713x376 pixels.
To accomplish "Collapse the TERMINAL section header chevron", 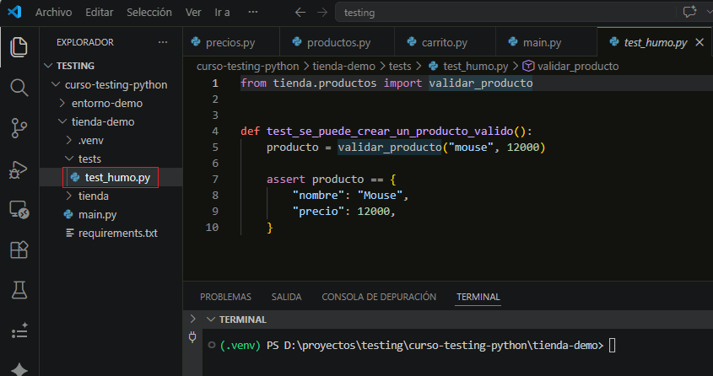I will (x=211, y=320).
